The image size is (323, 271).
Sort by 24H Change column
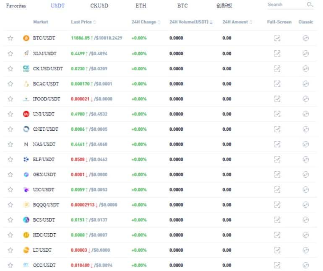[x=146, y=22]
